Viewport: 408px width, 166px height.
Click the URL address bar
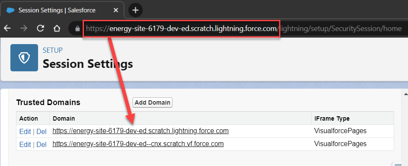point(238,29)
